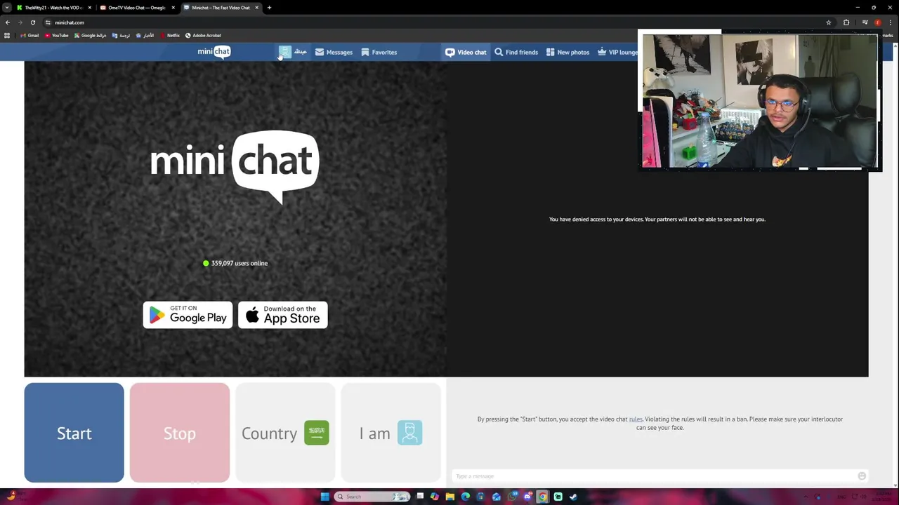Open Microsoft Edge from taskbar
This screenshot has height=505, width=899.
pos(466,497)
